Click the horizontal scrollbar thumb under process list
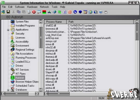 tap(59, 94)
